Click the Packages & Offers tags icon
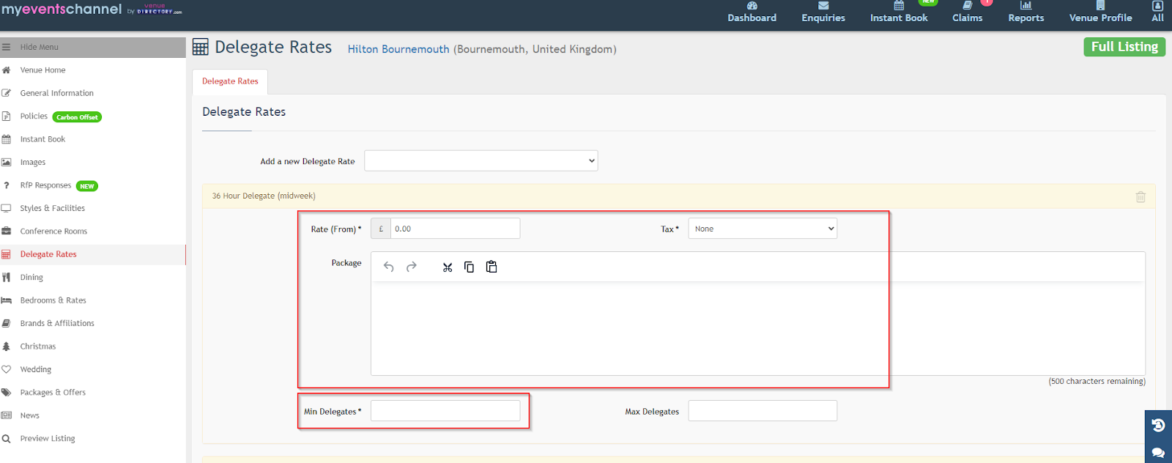The image size is (1172, 463). pyautogui.click(x=6, y=392)
